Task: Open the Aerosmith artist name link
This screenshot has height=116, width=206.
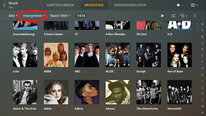Action: pos(174,109)
